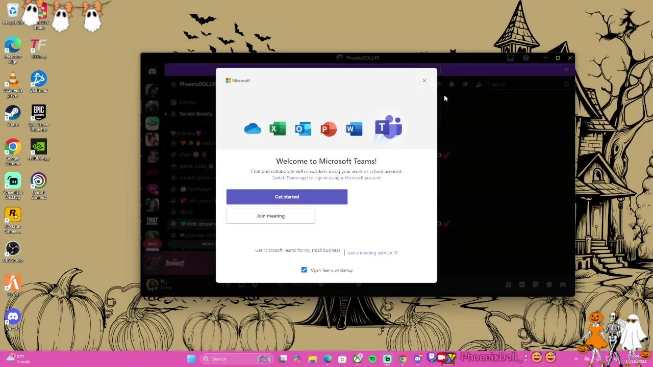Dismiss the purple Discord banner
Screen dimensions: 653x367
[566, 70]
